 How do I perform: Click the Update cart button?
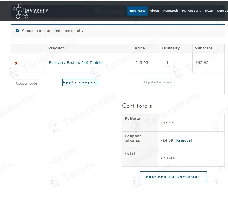[x=159, y=82]
